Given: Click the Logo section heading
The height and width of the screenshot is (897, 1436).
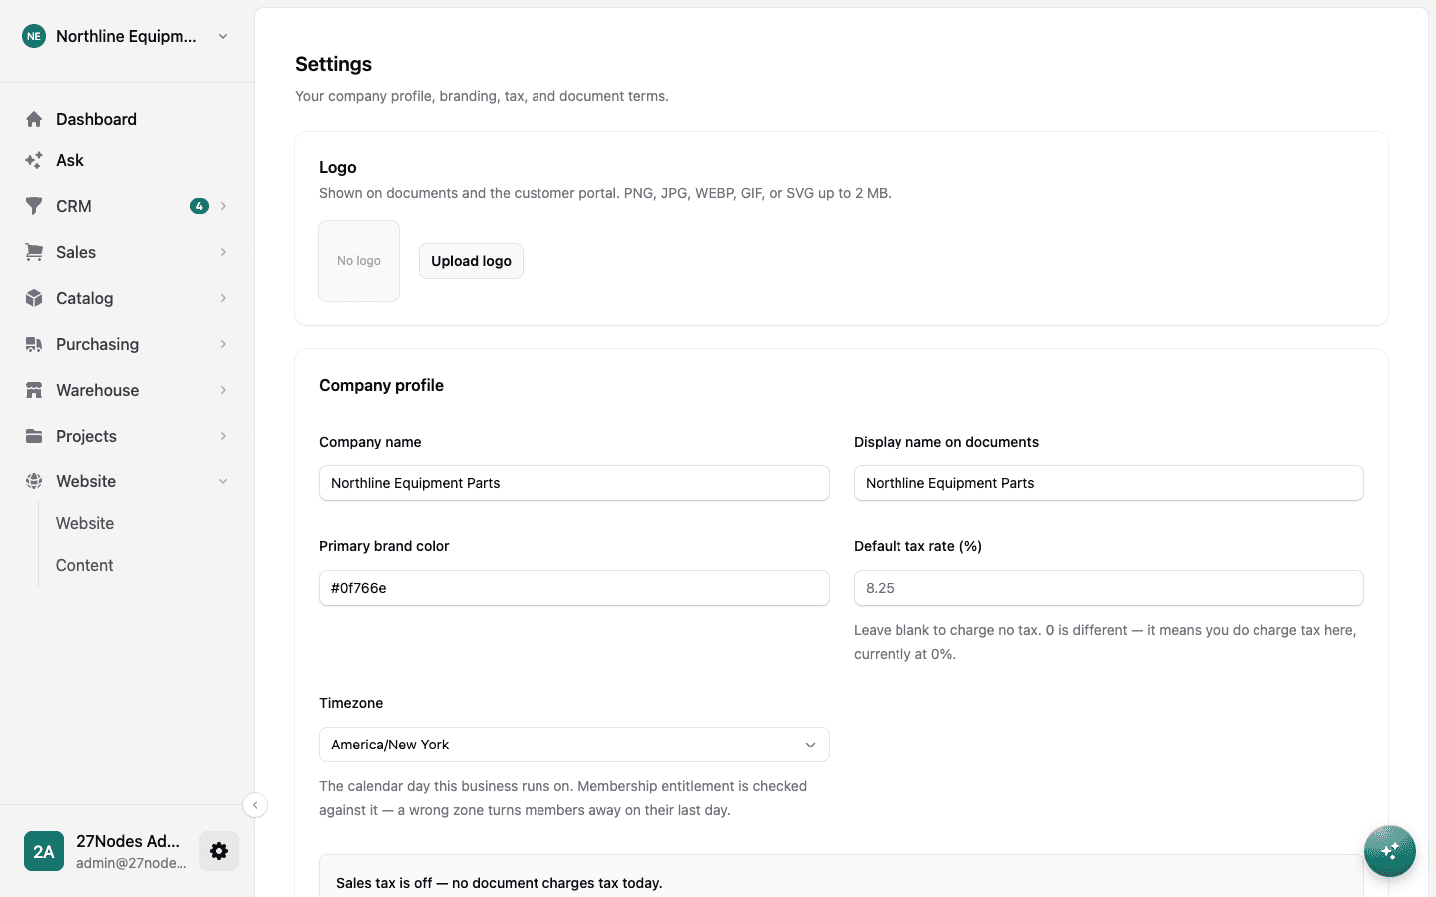Looking at the screenshot, I should (338, 167).
